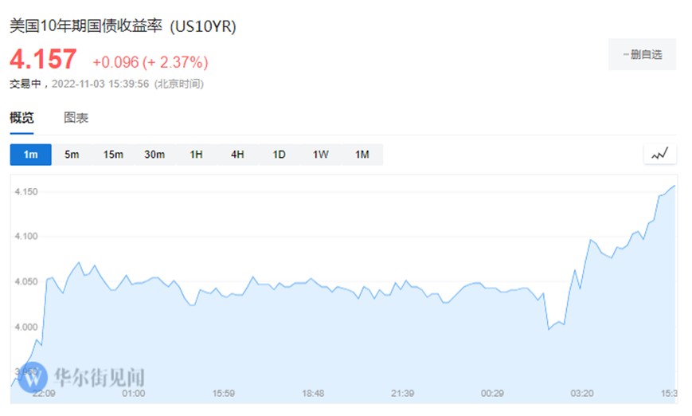This screenshot has width=692, height=416.
Task: Switch to the 概览 tab
Action: pyautogui.click(x=22, y=118)
